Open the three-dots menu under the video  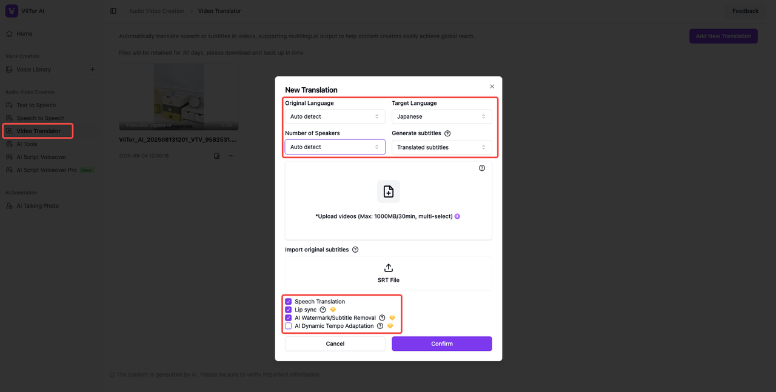point(232,156)
